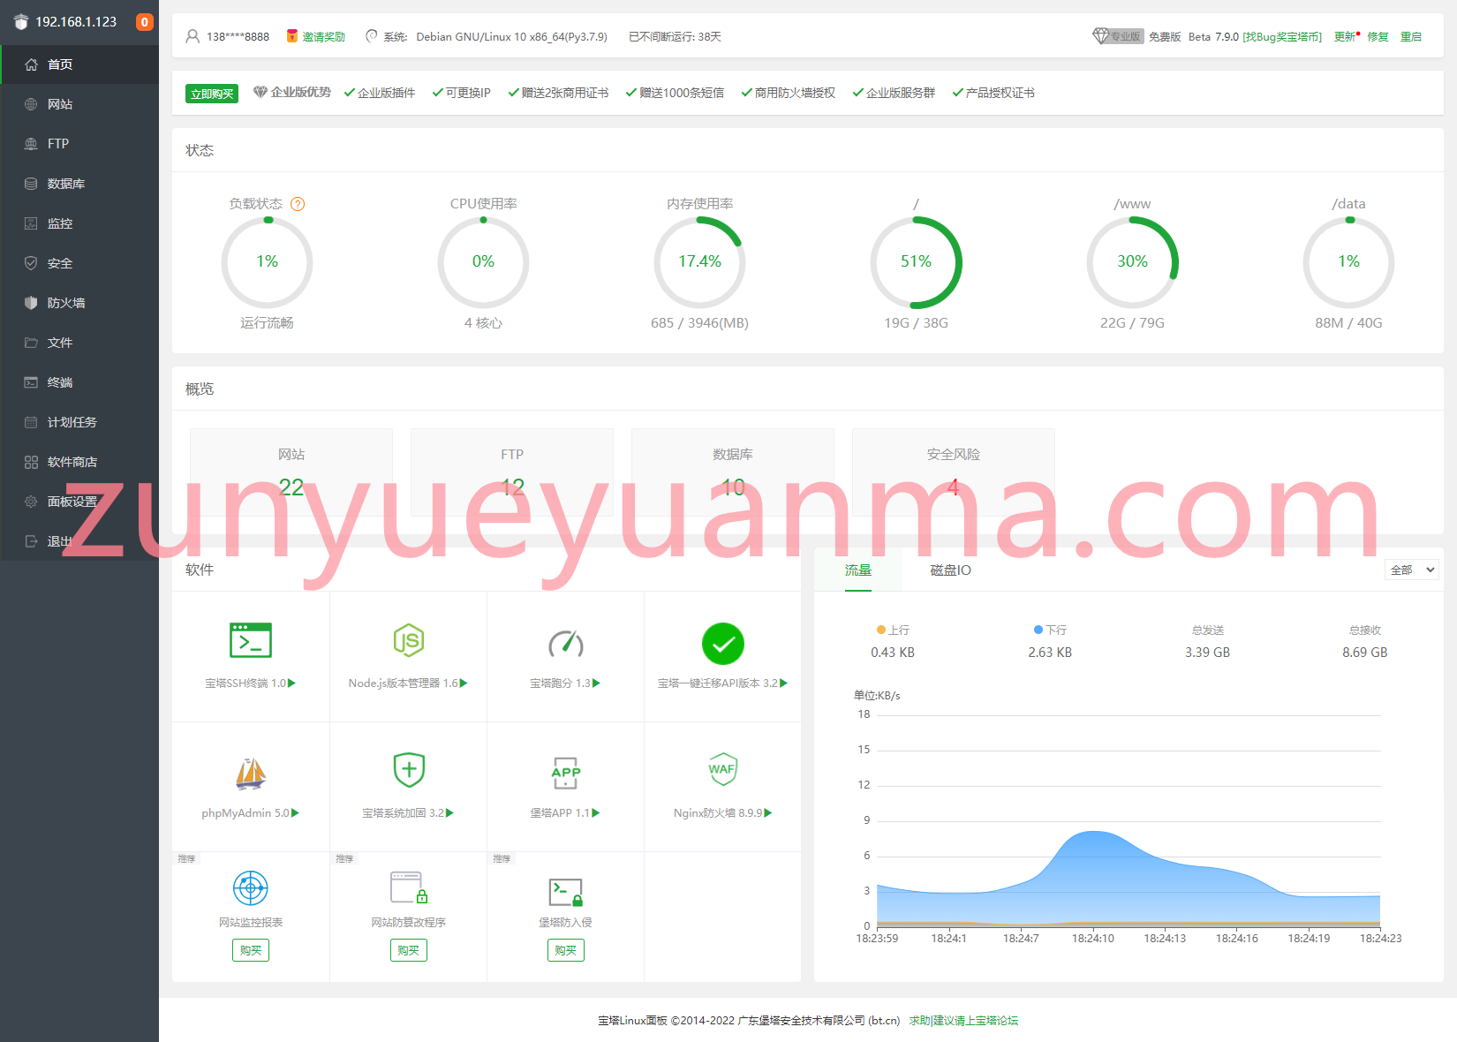The image size is (1457, 1042).
Task: Click 产品授权证书 feature text
Action: (1000, 93)
